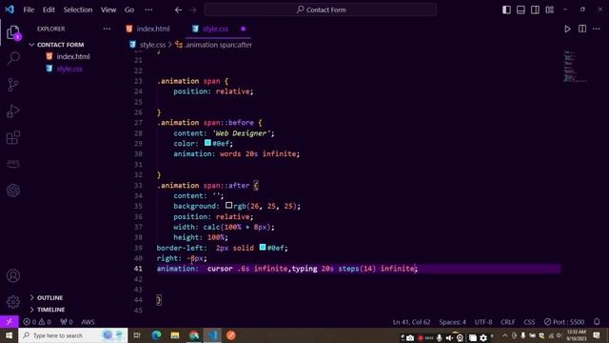
Task: Click the AWS status bar item
Action: point(88,322)
